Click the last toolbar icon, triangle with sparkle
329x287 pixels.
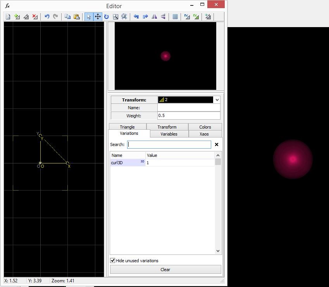pos(208,17)
